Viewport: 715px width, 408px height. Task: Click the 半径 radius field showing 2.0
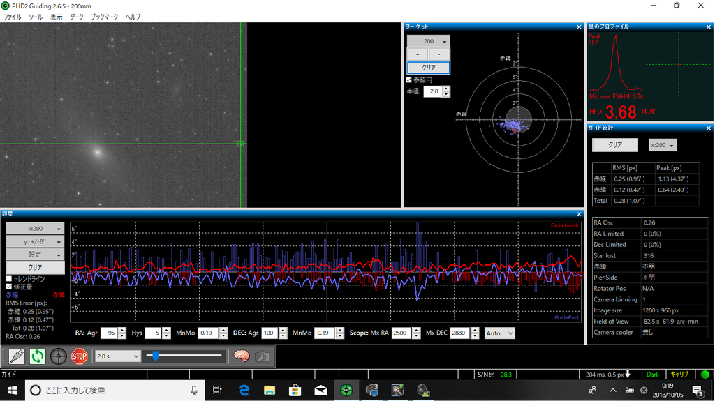[x=433, y=91]
